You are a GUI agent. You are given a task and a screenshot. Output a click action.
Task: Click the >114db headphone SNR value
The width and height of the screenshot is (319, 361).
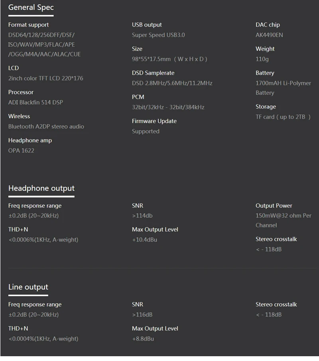142,216
